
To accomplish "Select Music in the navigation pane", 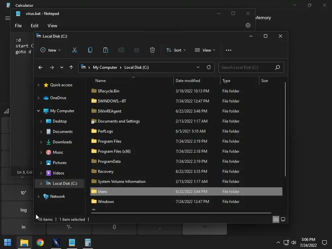I will (x=58, y=152).
